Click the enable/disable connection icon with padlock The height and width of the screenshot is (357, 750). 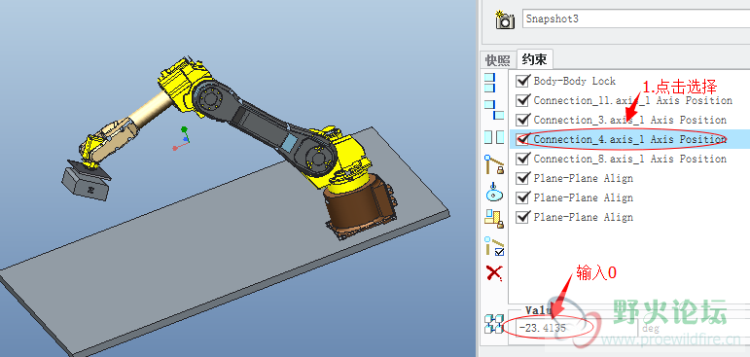[494, 219]
